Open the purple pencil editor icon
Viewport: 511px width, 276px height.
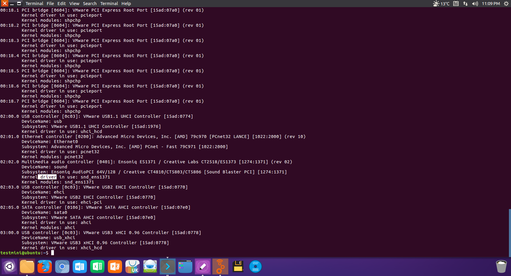[203, 266]
